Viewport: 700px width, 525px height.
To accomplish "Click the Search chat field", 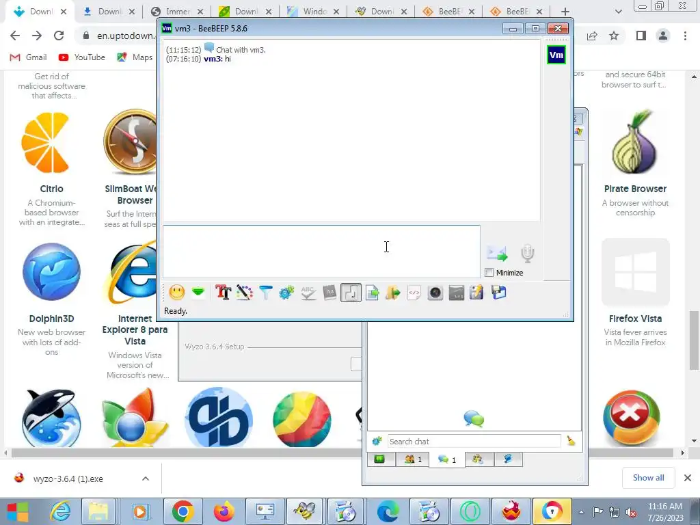I will [474, 442].
